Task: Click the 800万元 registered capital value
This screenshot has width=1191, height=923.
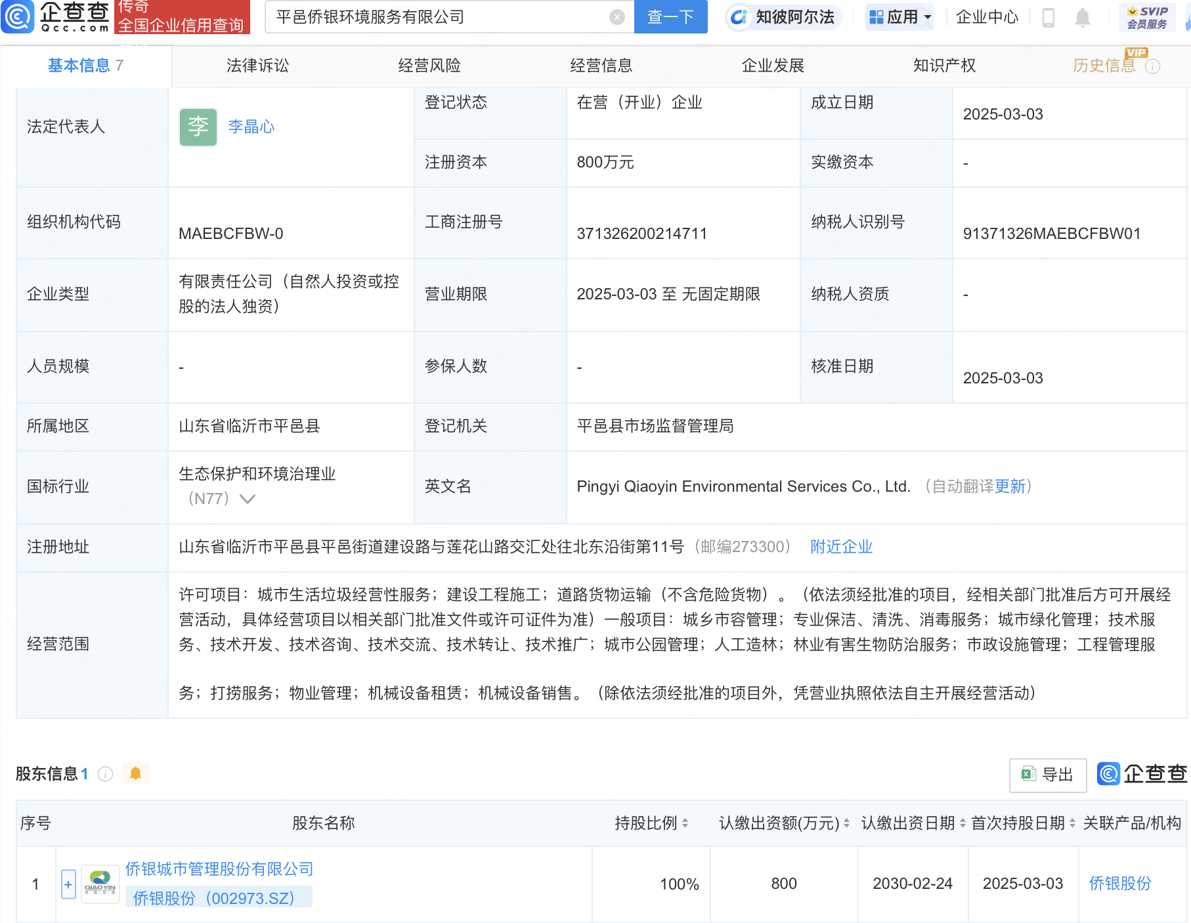Action: point(605,162)
